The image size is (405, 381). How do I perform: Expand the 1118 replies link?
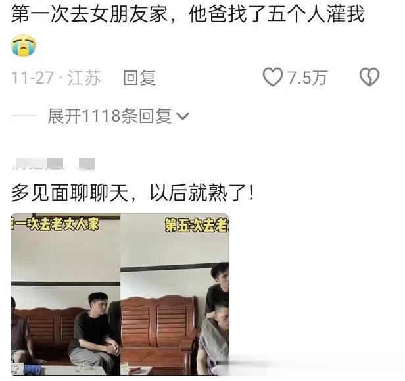pyautogui.click(x=118, y=116)
